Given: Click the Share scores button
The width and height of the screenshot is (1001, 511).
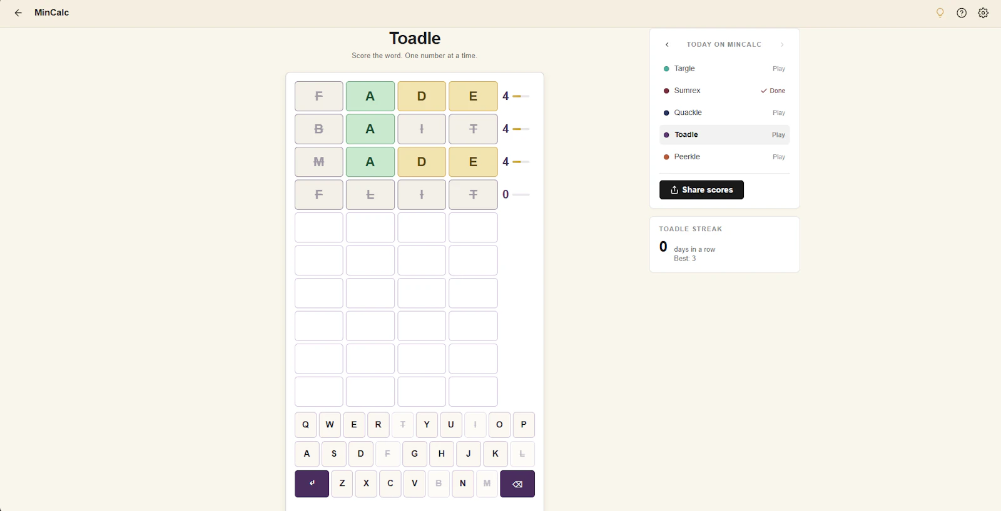Looking at the screenshot, I should coord(701,190).
